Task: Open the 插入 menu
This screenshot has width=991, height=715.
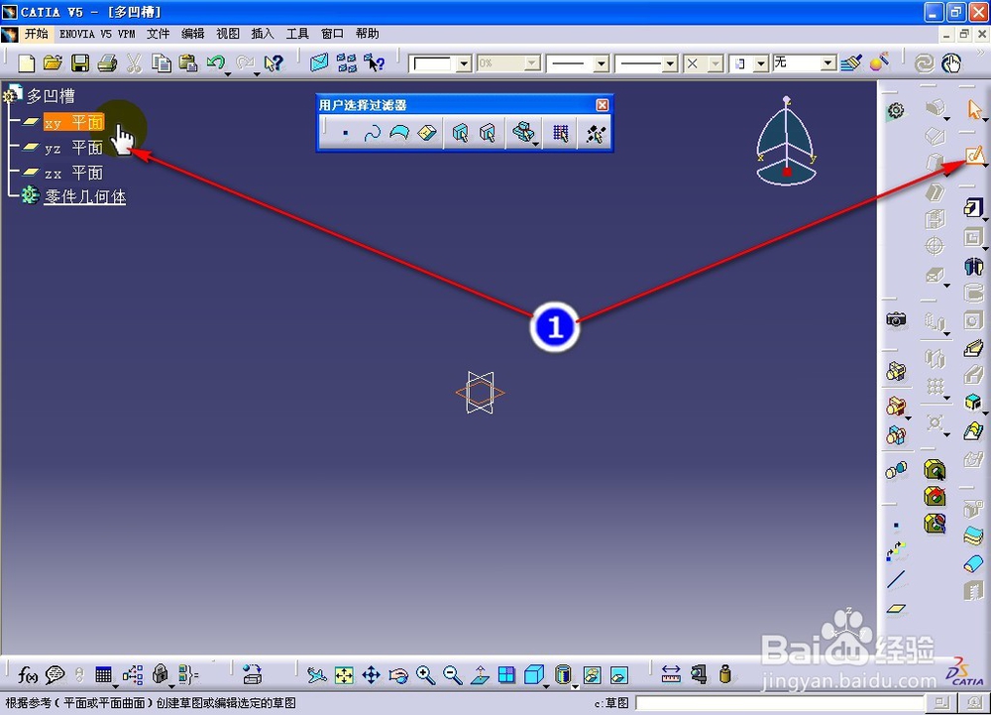Action: (x=263, y=34)
